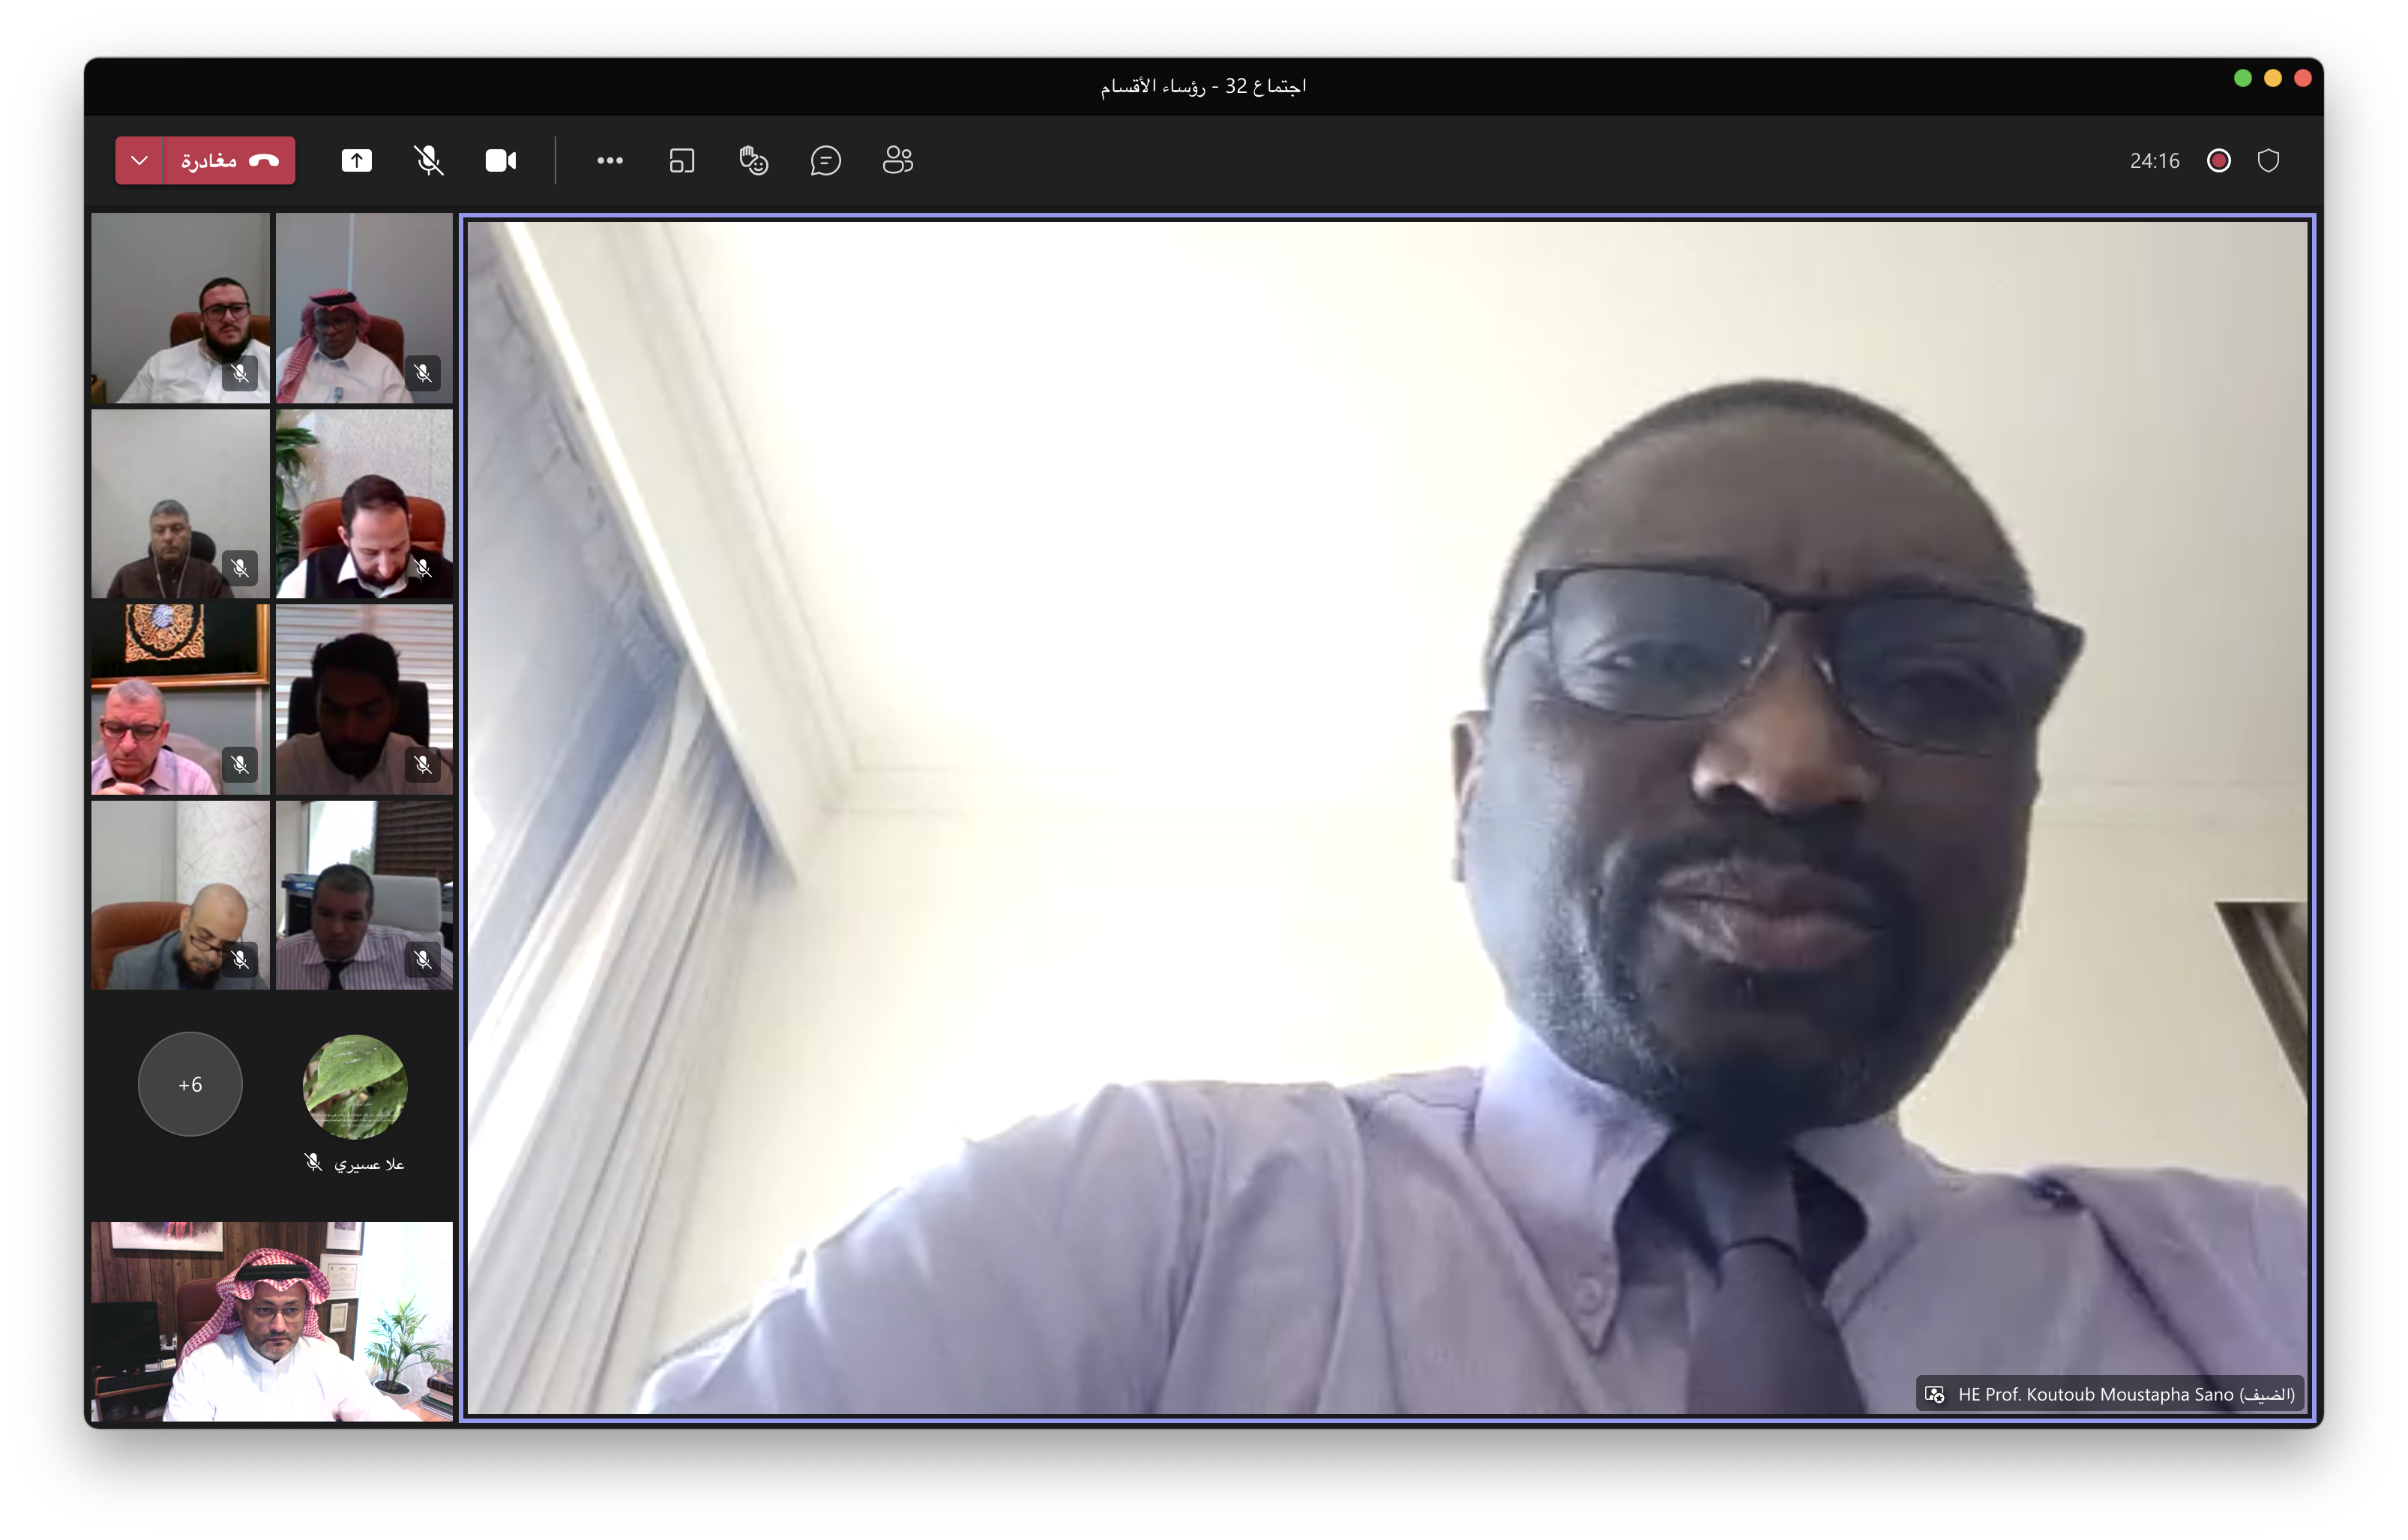Click muted mic icon beside علا عسيري

tap(314, 1163)
